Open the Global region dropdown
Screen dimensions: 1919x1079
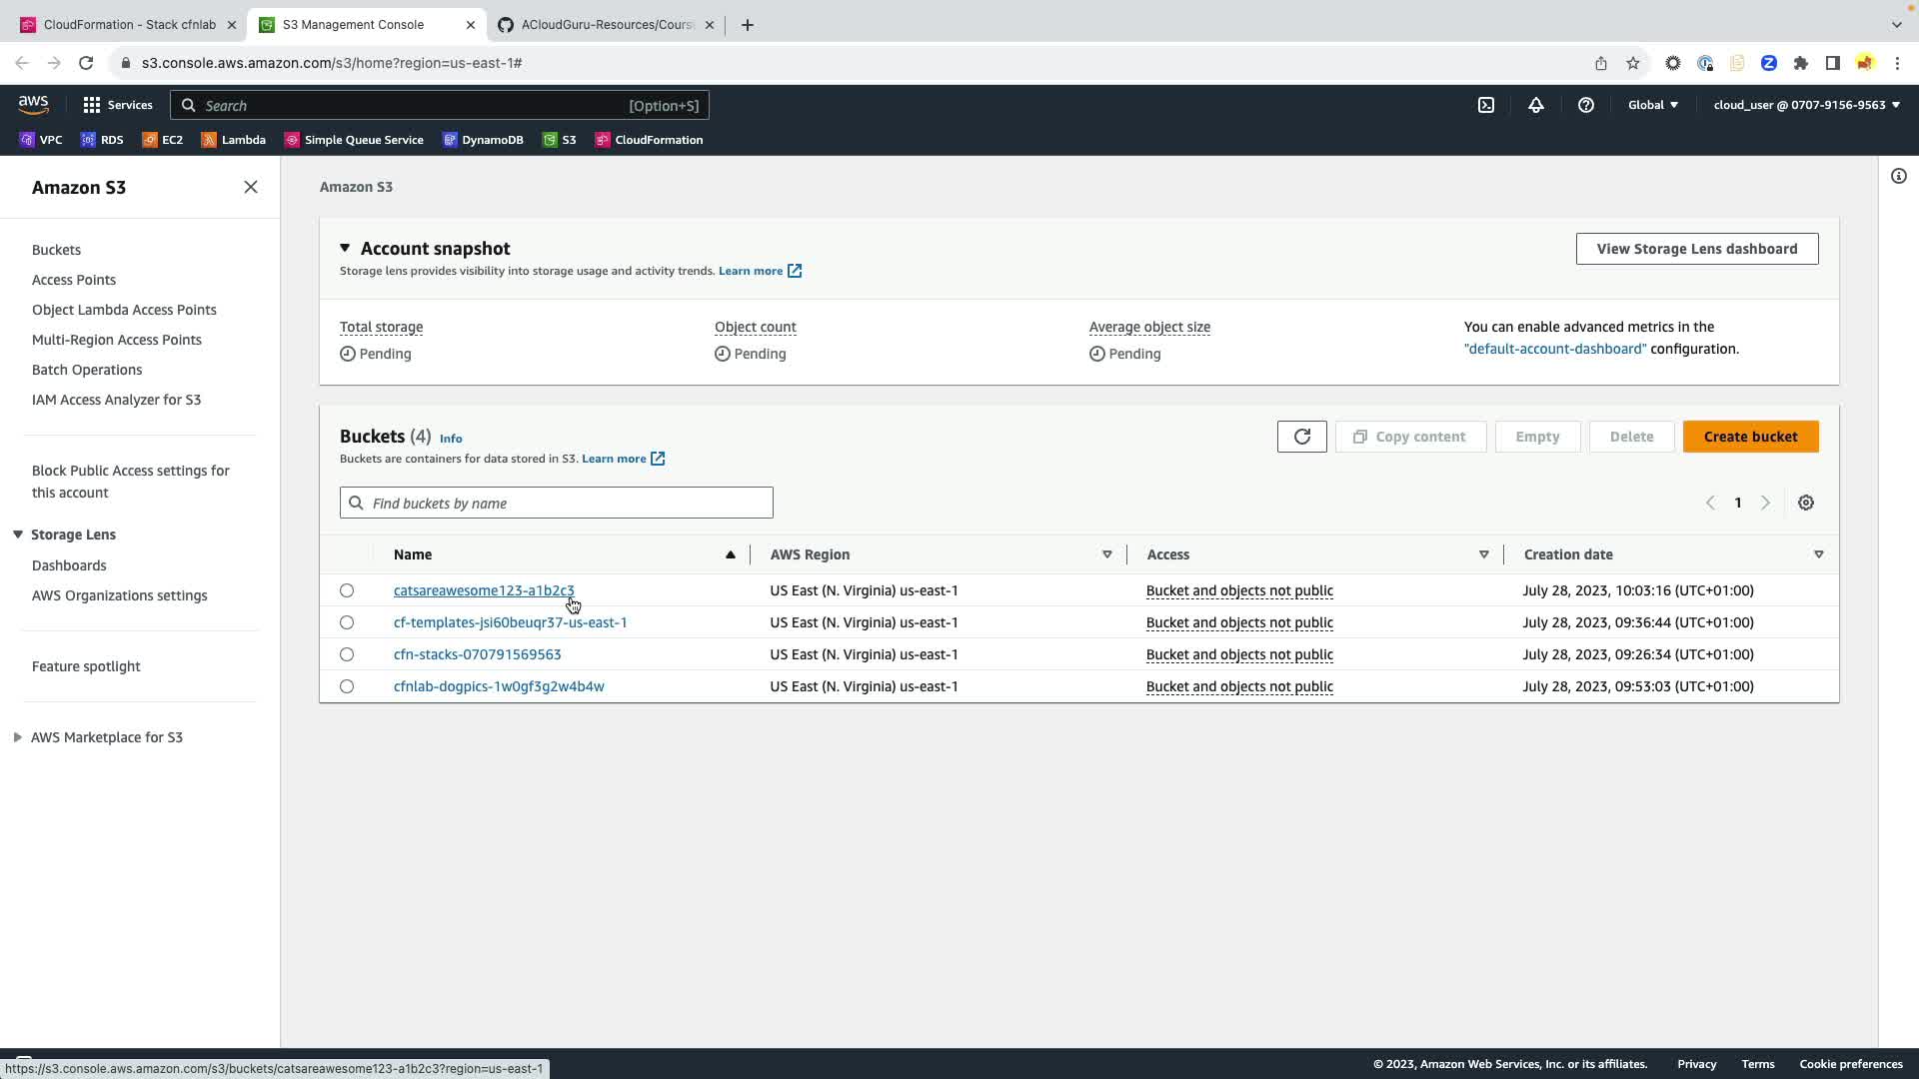pyautogui.click(x=1653, y=105)
